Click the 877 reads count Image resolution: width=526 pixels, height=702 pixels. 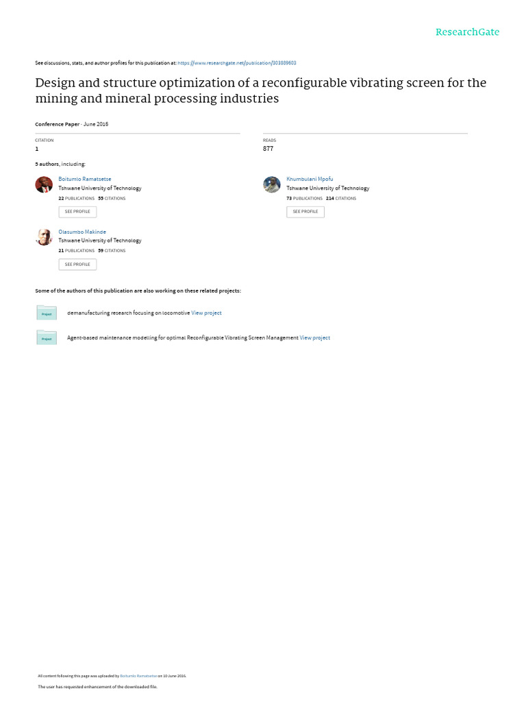click(268, 149)
